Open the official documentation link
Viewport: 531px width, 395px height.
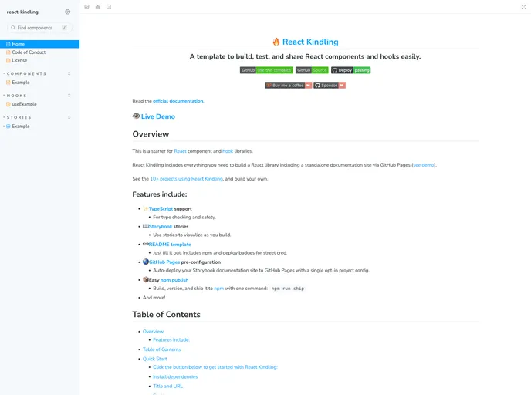point(178,101)
